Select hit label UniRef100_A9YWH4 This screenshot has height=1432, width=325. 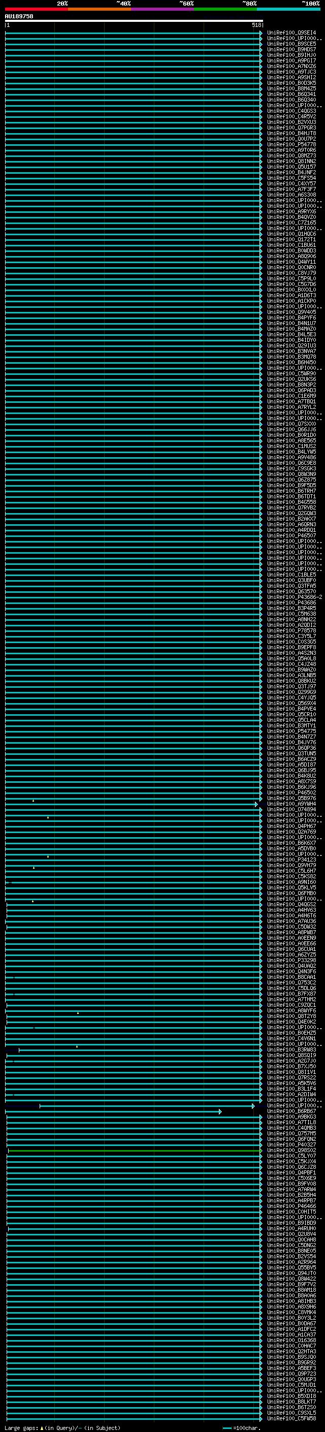[x=291, y=804]
